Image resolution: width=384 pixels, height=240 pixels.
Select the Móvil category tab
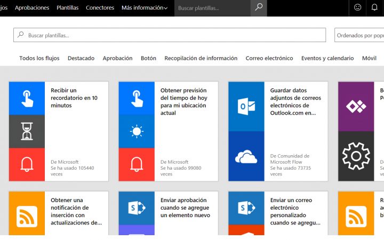coord(369,58)
